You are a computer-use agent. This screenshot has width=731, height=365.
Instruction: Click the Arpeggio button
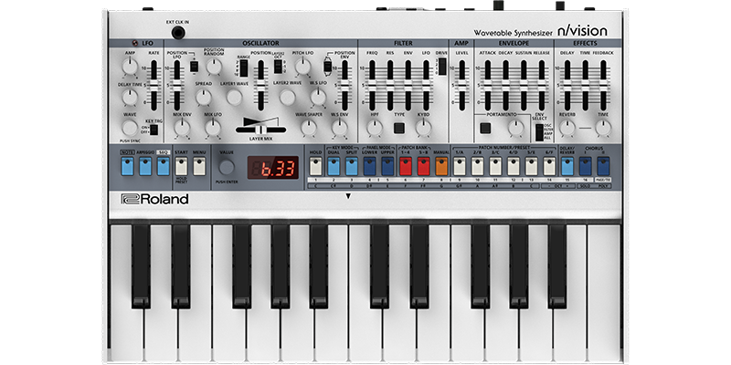point(145,166)
